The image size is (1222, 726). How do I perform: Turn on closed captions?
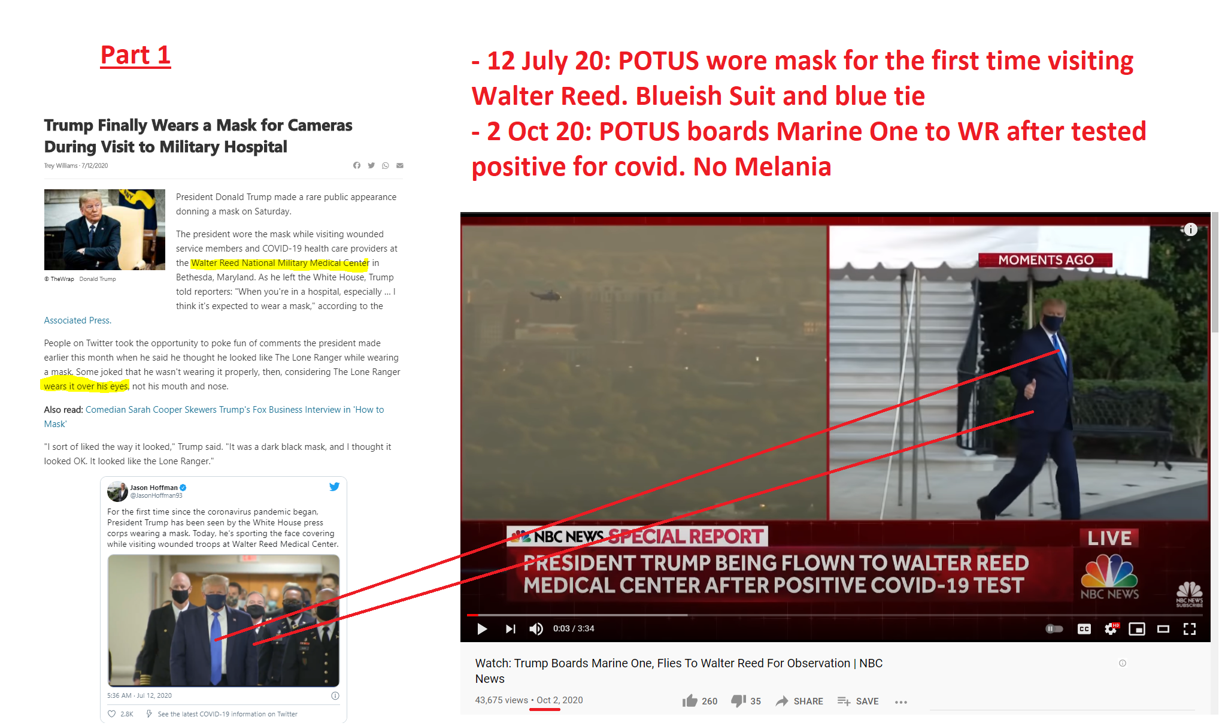click(1084, 629)
